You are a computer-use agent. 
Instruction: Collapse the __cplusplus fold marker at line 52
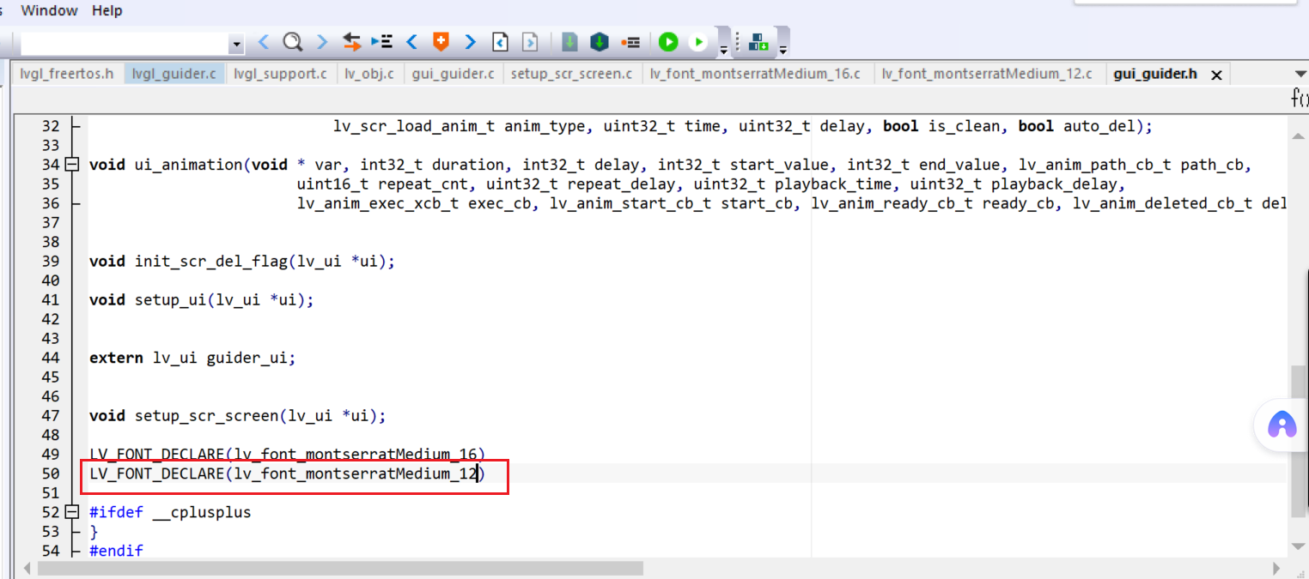click(x=71, y=511)
